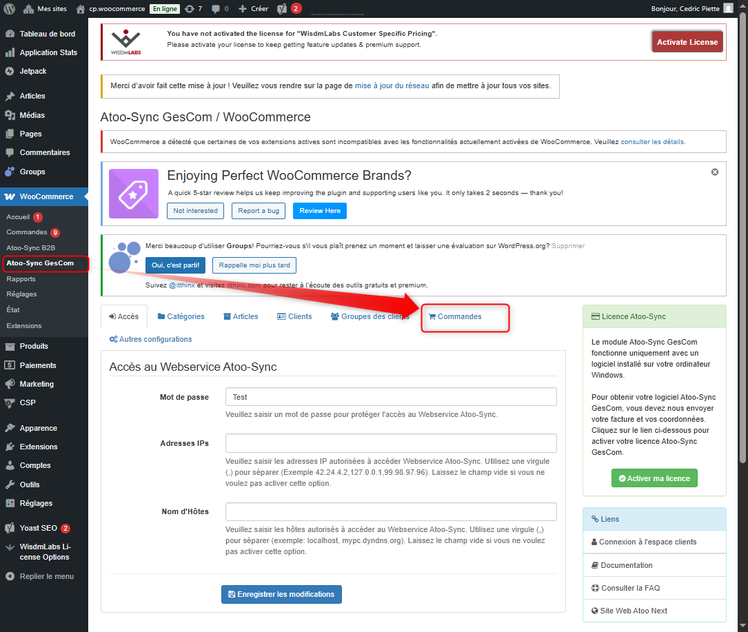Open Atoo-Sync B2B submenu
This screenshot has height=632, width=748.
click(30, 248)
